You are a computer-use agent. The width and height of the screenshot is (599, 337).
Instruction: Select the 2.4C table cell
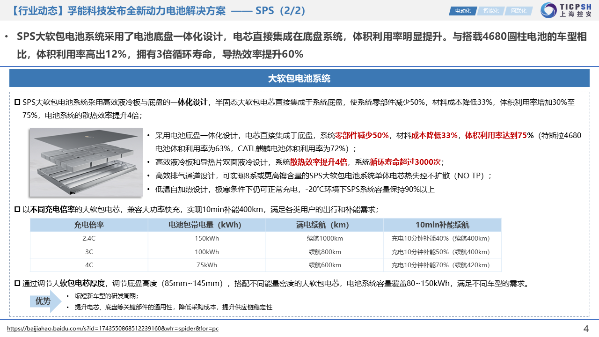(x=89, y=238)
